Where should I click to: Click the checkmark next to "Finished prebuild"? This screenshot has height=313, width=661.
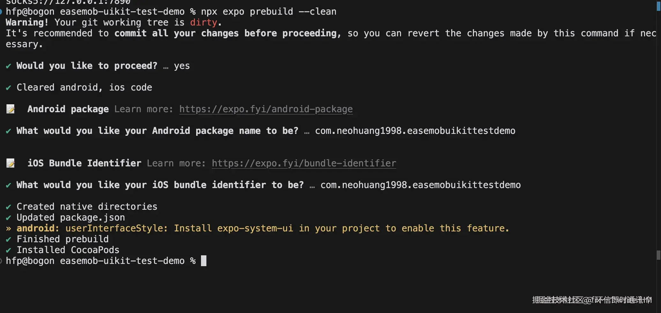pos(9,239)
